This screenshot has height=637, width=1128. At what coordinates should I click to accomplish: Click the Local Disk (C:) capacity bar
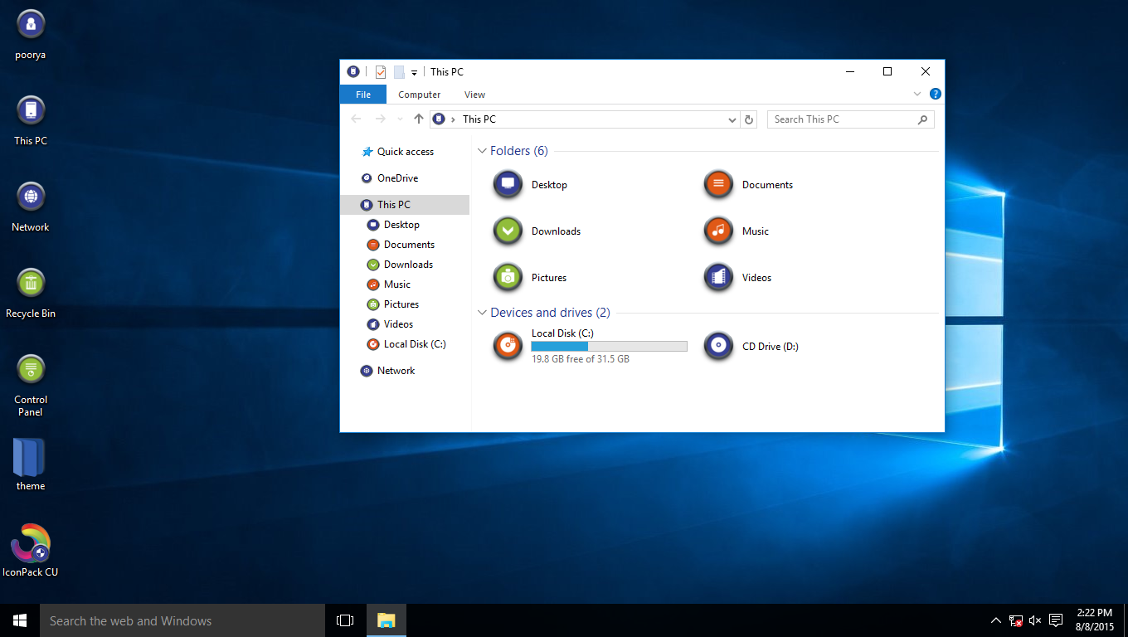(x=608, y=346)
